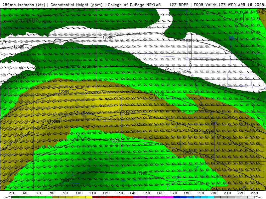The height and width of the screenshot is (199, 266).
Task: Click the '110' label on the color scale
Action: point(93,193)
